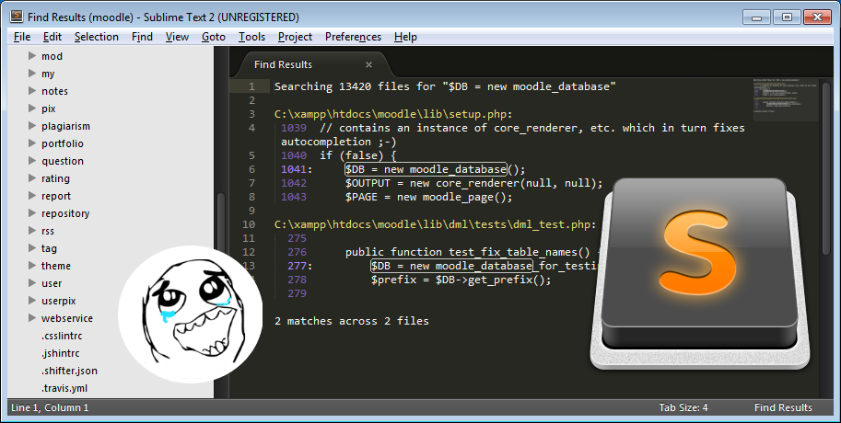Screen dimensions: 841x423
Task: Click the editor vertical scrollbar
Action: pyautogui.click(x=827, y=168)
